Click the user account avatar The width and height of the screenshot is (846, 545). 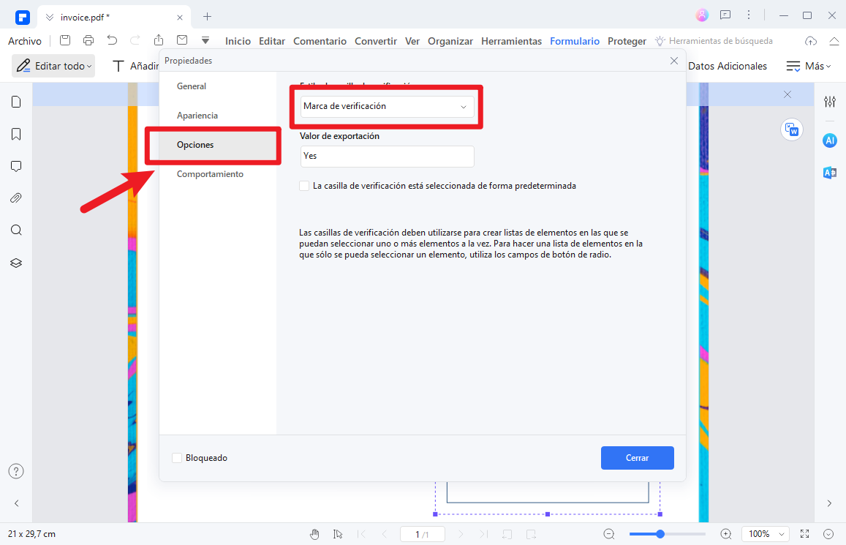click(x=702, y=15)
